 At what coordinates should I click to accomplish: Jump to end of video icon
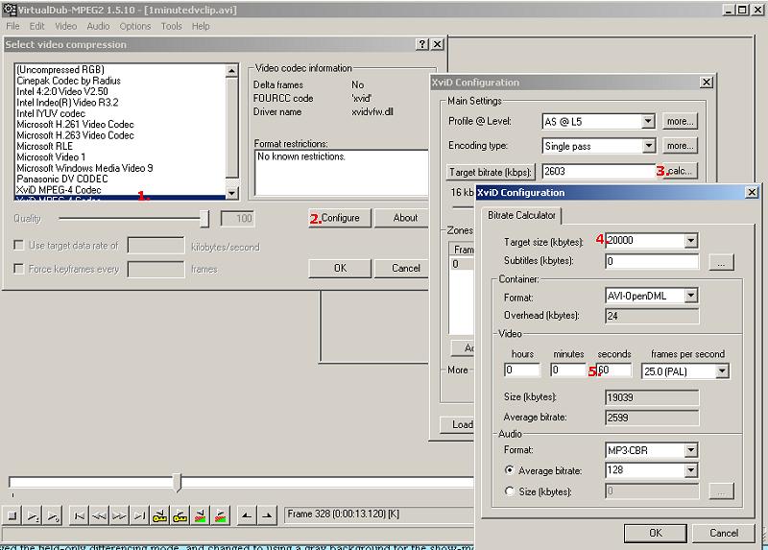(x=139, y=515)
